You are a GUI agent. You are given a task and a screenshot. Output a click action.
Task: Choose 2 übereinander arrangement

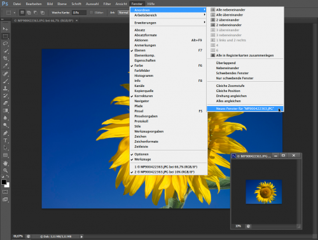pos(245,20)
